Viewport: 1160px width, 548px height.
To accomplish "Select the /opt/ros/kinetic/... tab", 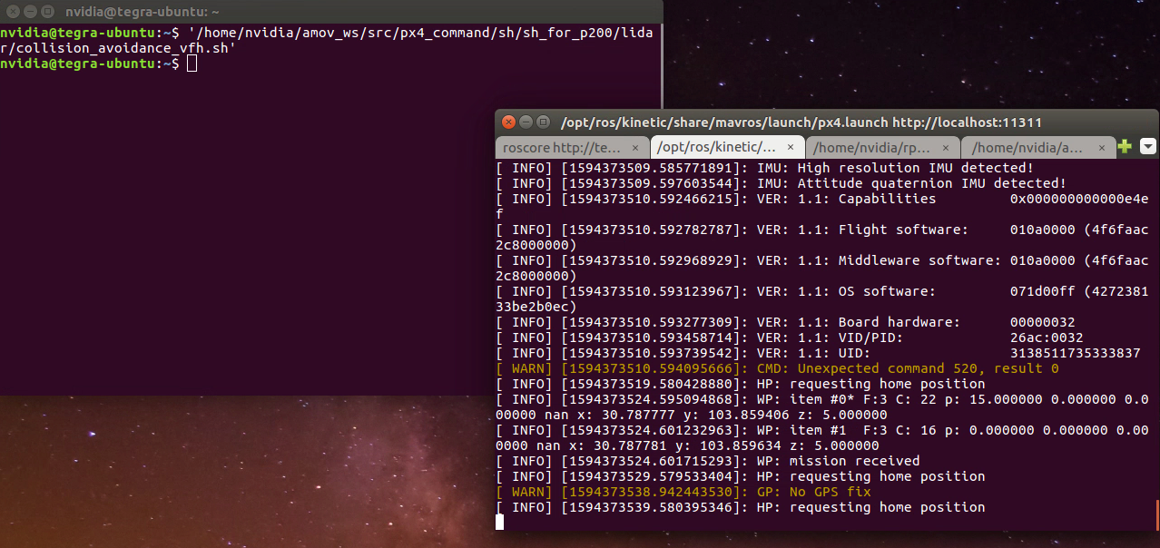I will tap(717, 147).
